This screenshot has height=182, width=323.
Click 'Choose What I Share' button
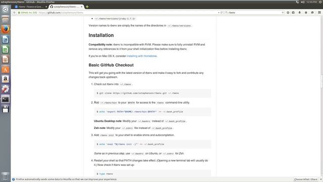[306, 179]
